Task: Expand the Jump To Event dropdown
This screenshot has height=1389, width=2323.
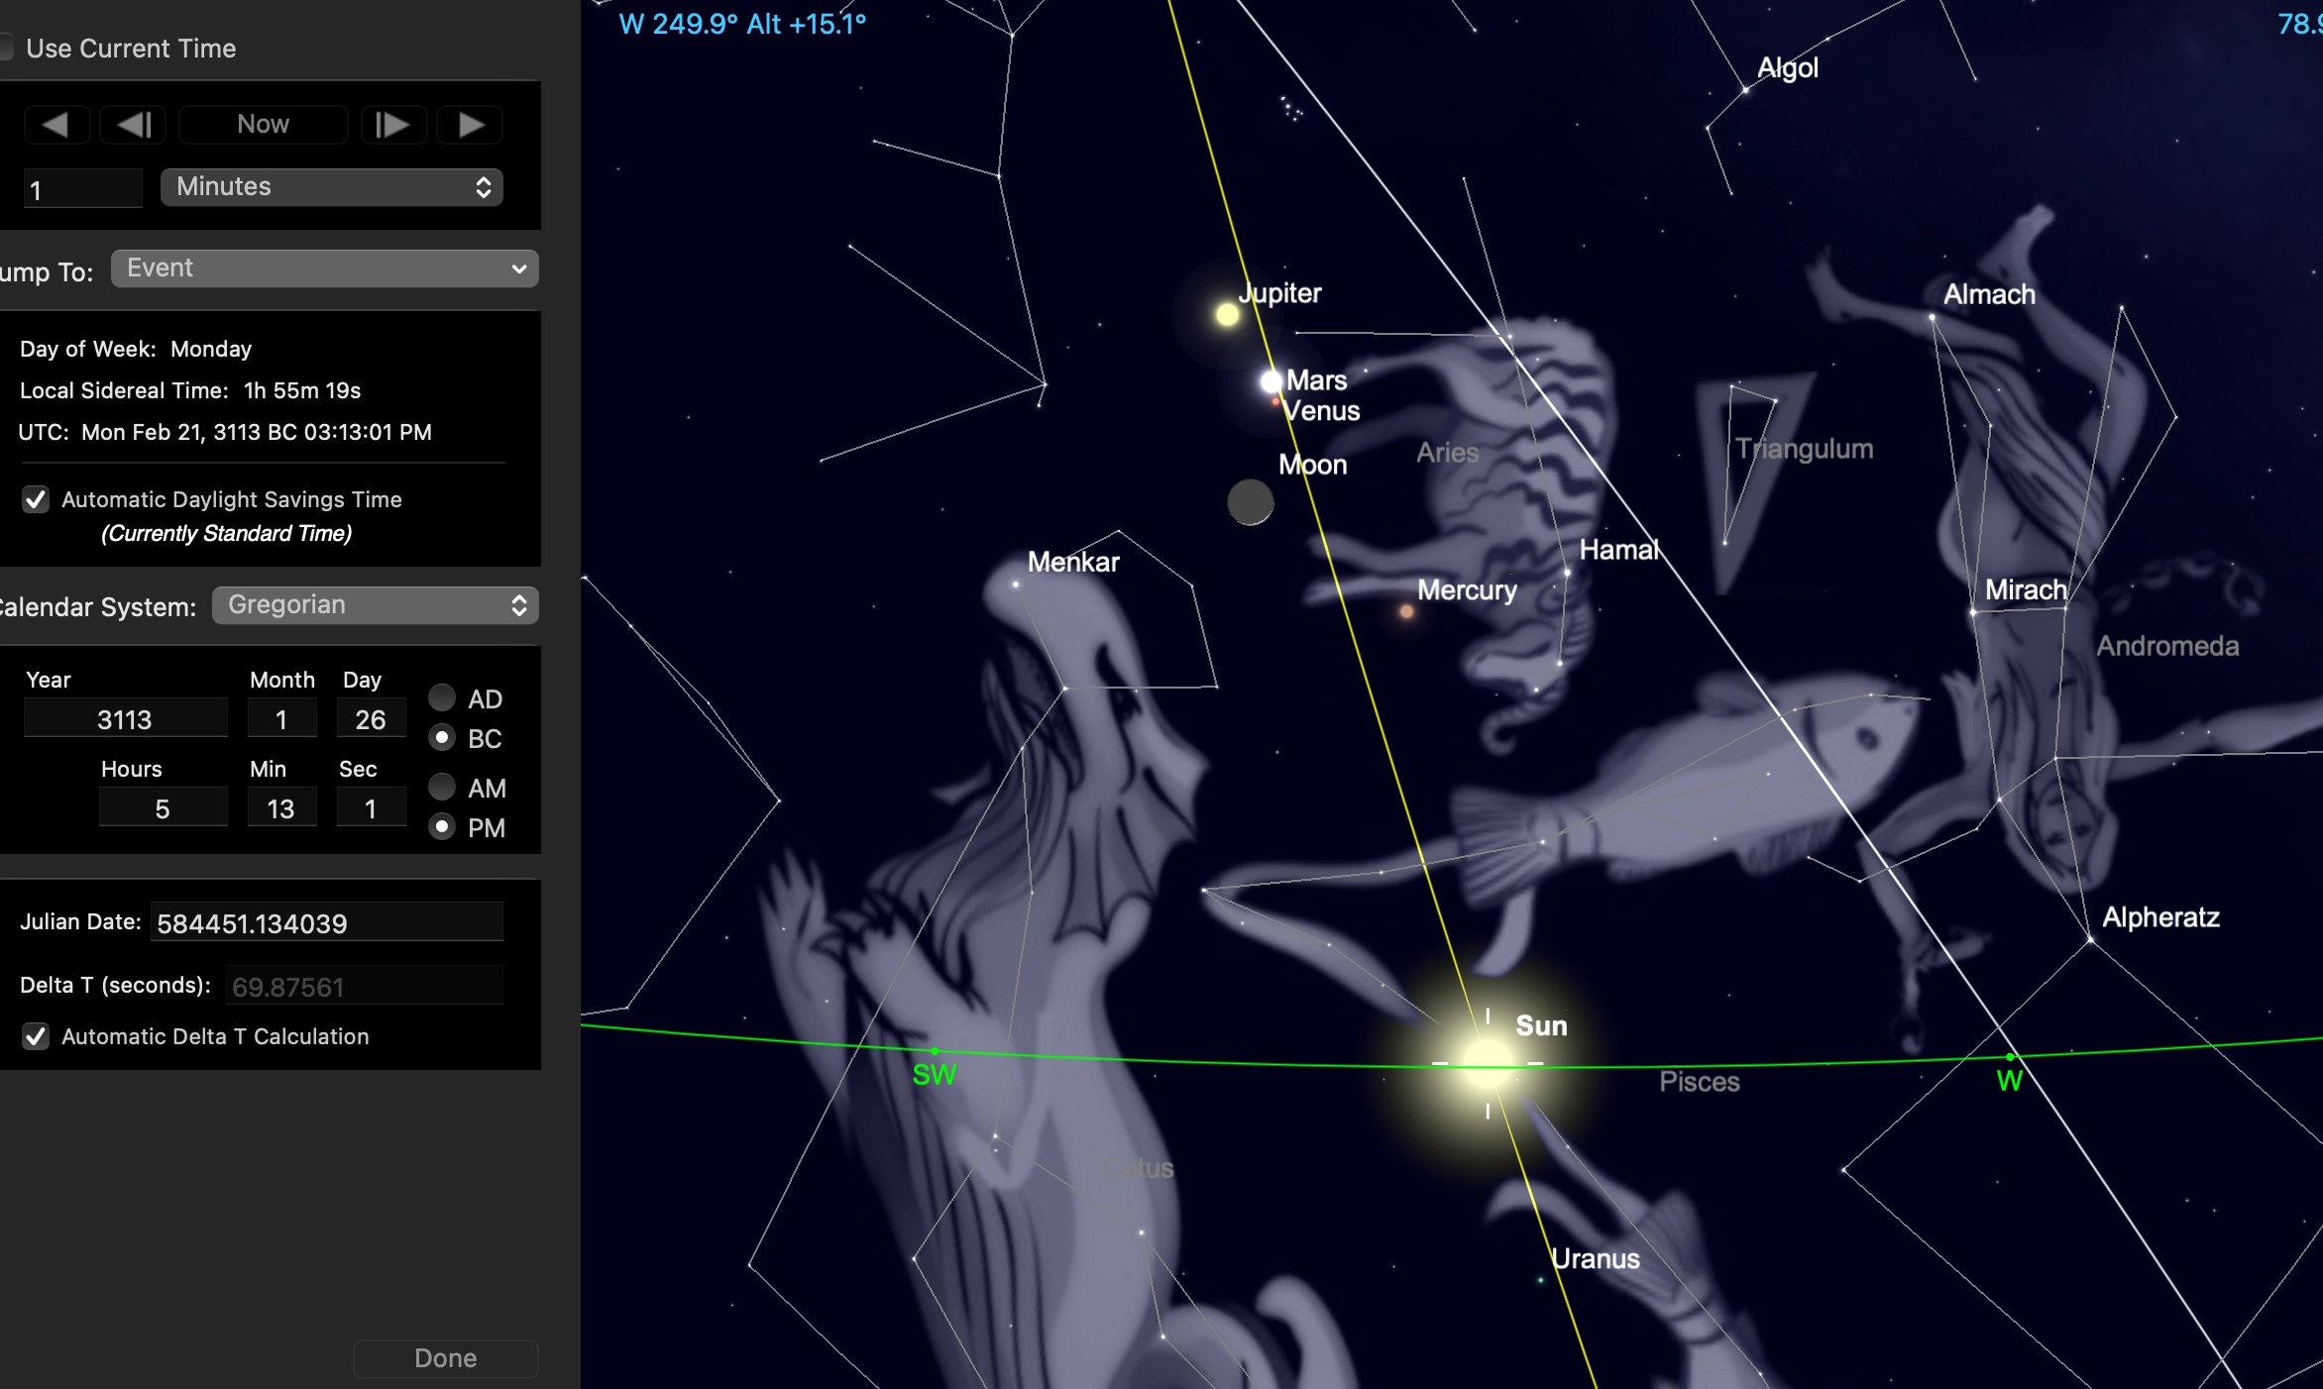Action: (324, 268)
